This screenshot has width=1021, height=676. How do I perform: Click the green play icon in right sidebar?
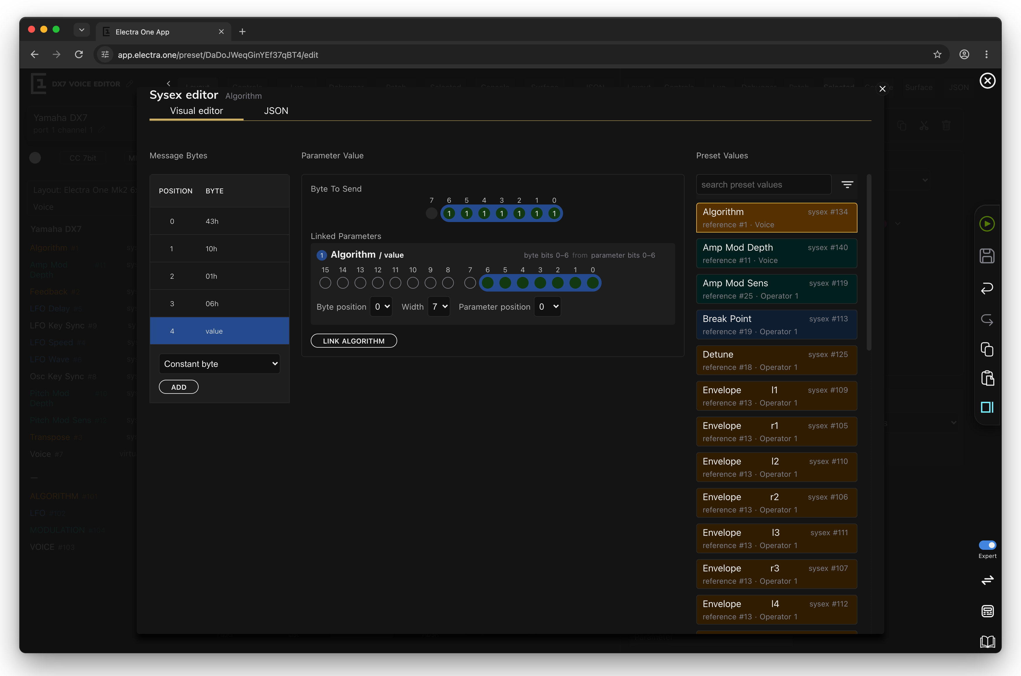(987, 224)
